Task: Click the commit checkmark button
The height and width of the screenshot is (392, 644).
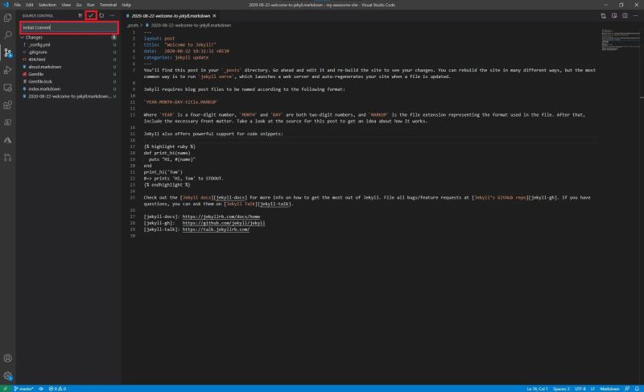Action: pyautogui.click(x=91, y=15)
